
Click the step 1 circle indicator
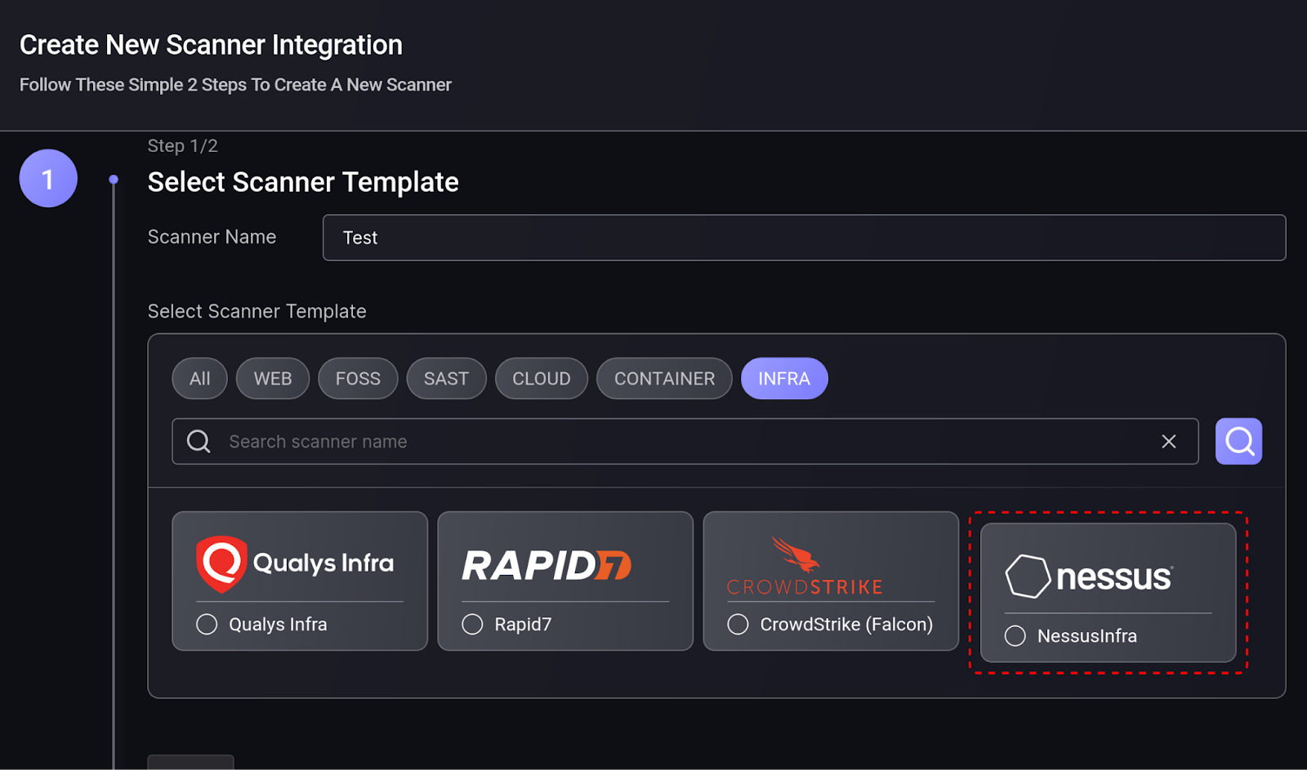point(48,178)
